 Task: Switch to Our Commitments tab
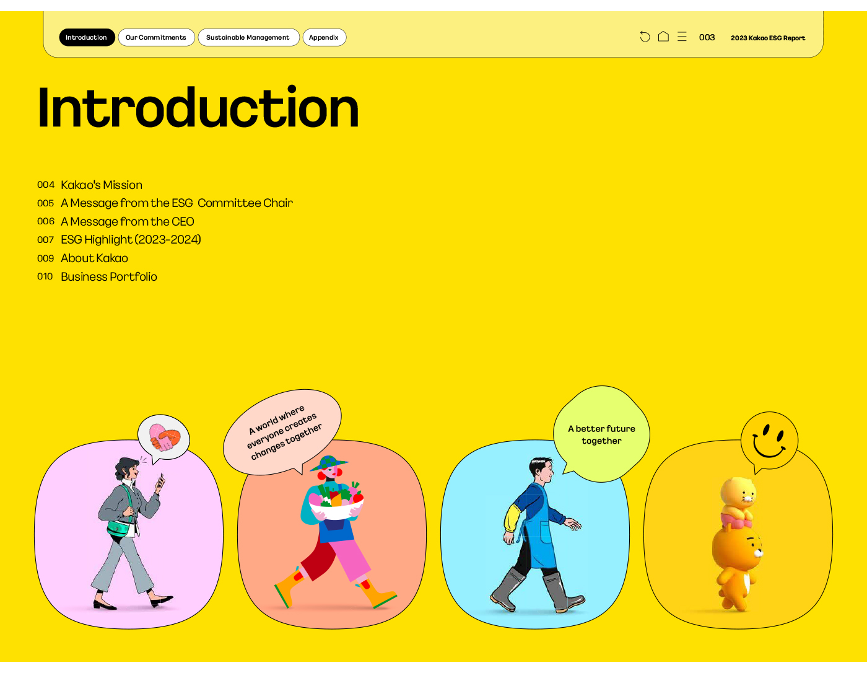[x=156, y=37]
